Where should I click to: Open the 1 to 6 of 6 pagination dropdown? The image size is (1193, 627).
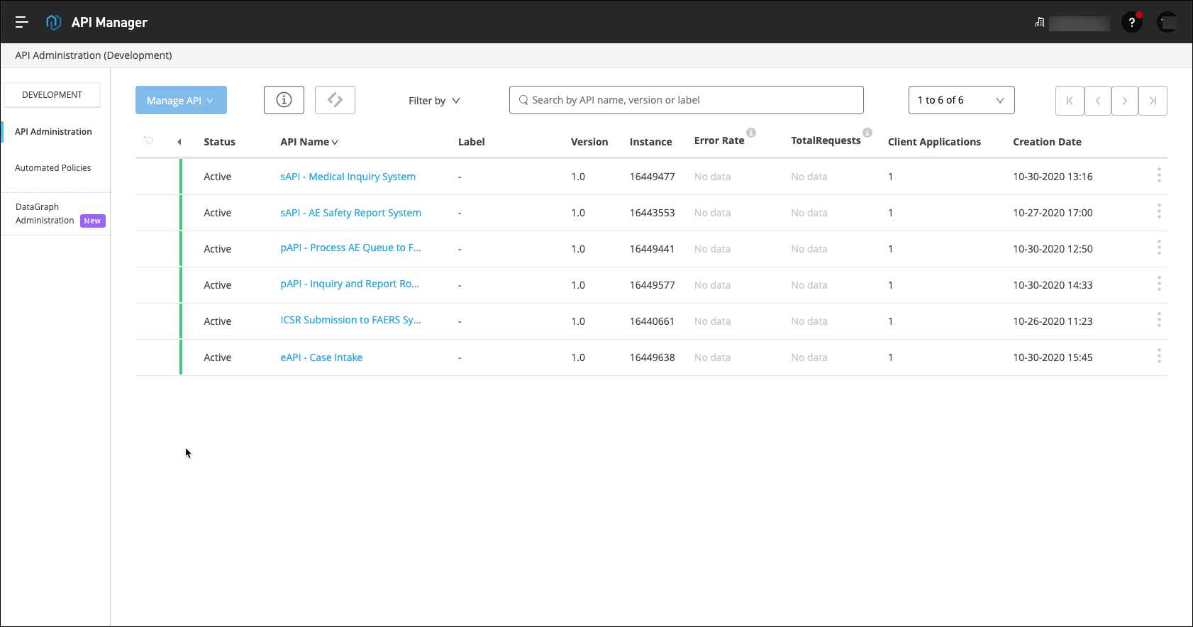961,100
